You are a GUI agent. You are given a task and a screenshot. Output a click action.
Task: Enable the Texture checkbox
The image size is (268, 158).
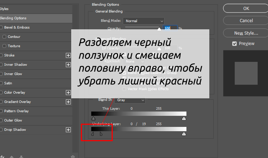(x=4, y=46)
